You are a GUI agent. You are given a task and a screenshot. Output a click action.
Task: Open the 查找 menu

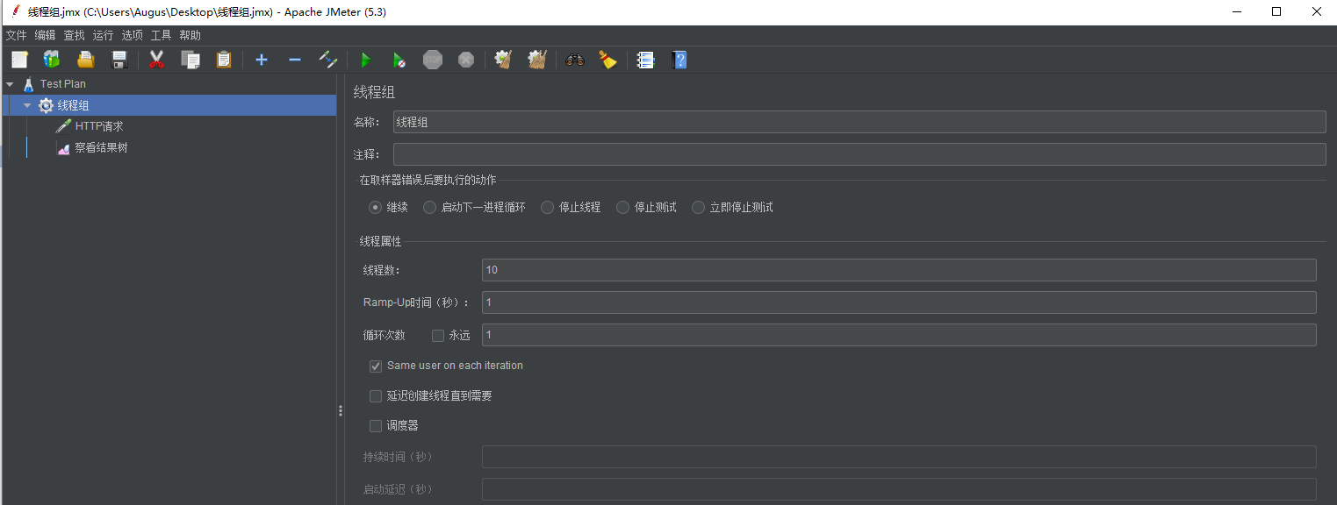pyautogui.click(x=74, y=35)
